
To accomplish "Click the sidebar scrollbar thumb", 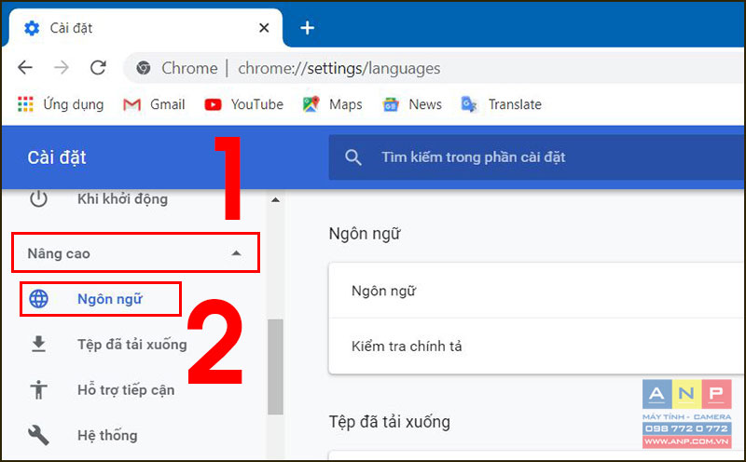I will (x=275, y=366).
